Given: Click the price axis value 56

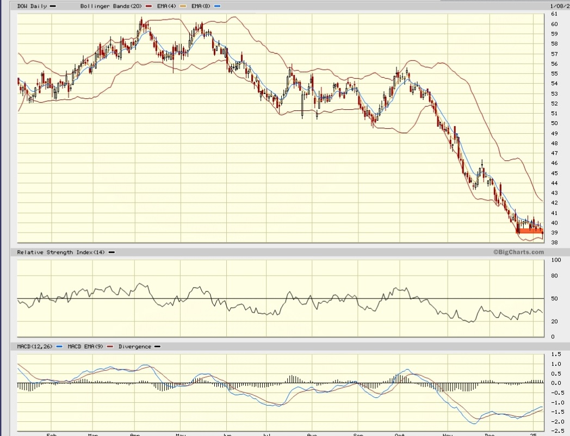Looking at the screenshot, I should pyautogui.click(x=554, y=64).
